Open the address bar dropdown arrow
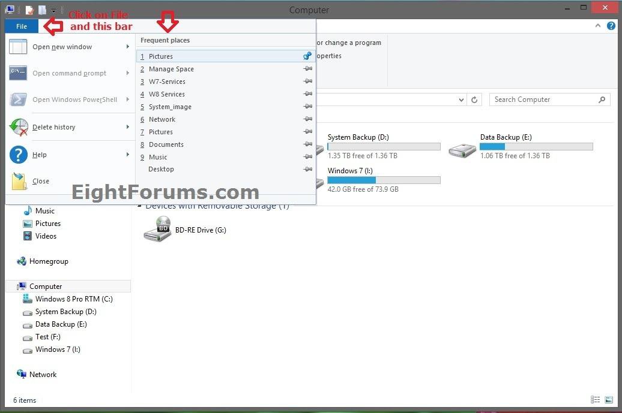Image resolution: width=622 pixels, height=413 pixels. click(x=461, y=100)
